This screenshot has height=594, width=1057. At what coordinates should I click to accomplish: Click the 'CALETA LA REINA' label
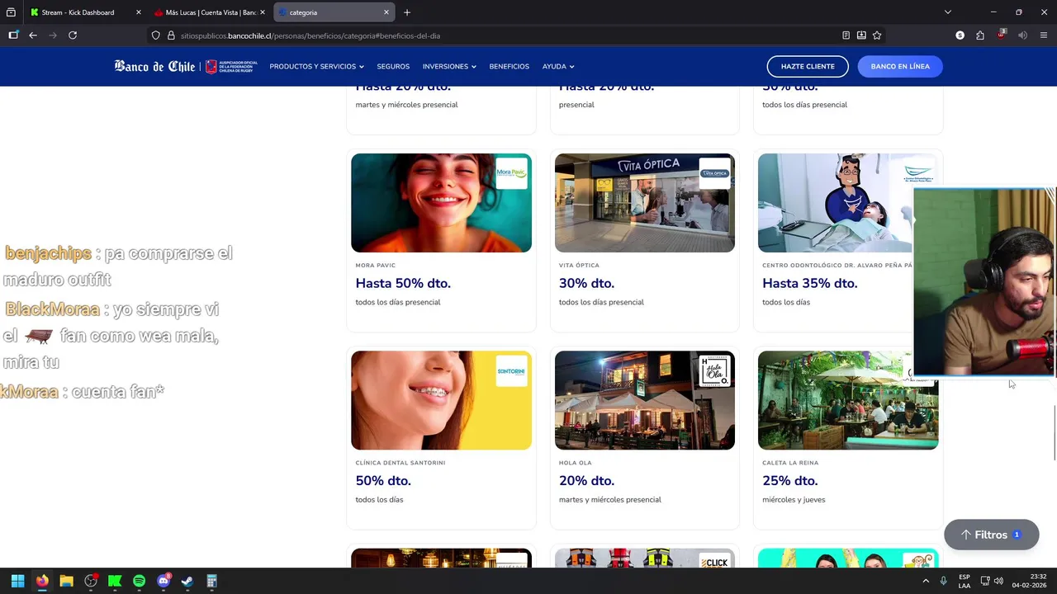(790, 463)
